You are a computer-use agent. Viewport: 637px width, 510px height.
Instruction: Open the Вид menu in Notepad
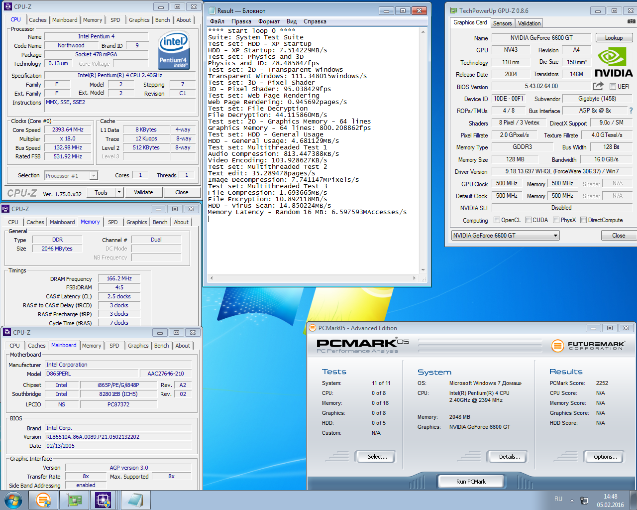pyautogui.click(x=292, y=21)
